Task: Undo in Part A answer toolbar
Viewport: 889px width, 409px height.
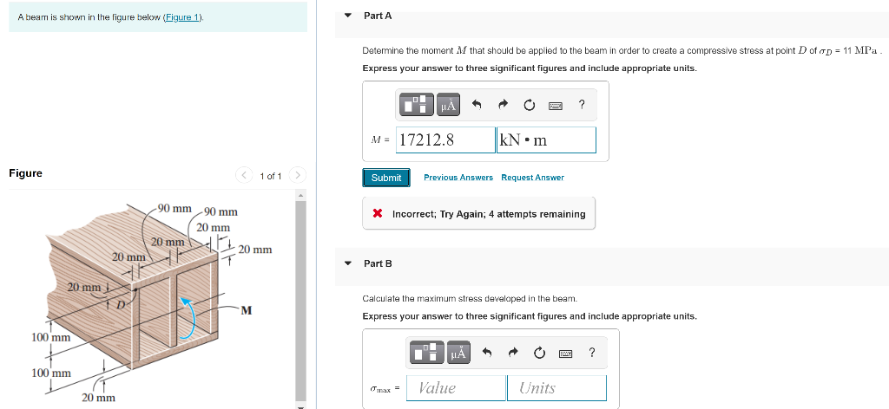Action: (477, 105)
